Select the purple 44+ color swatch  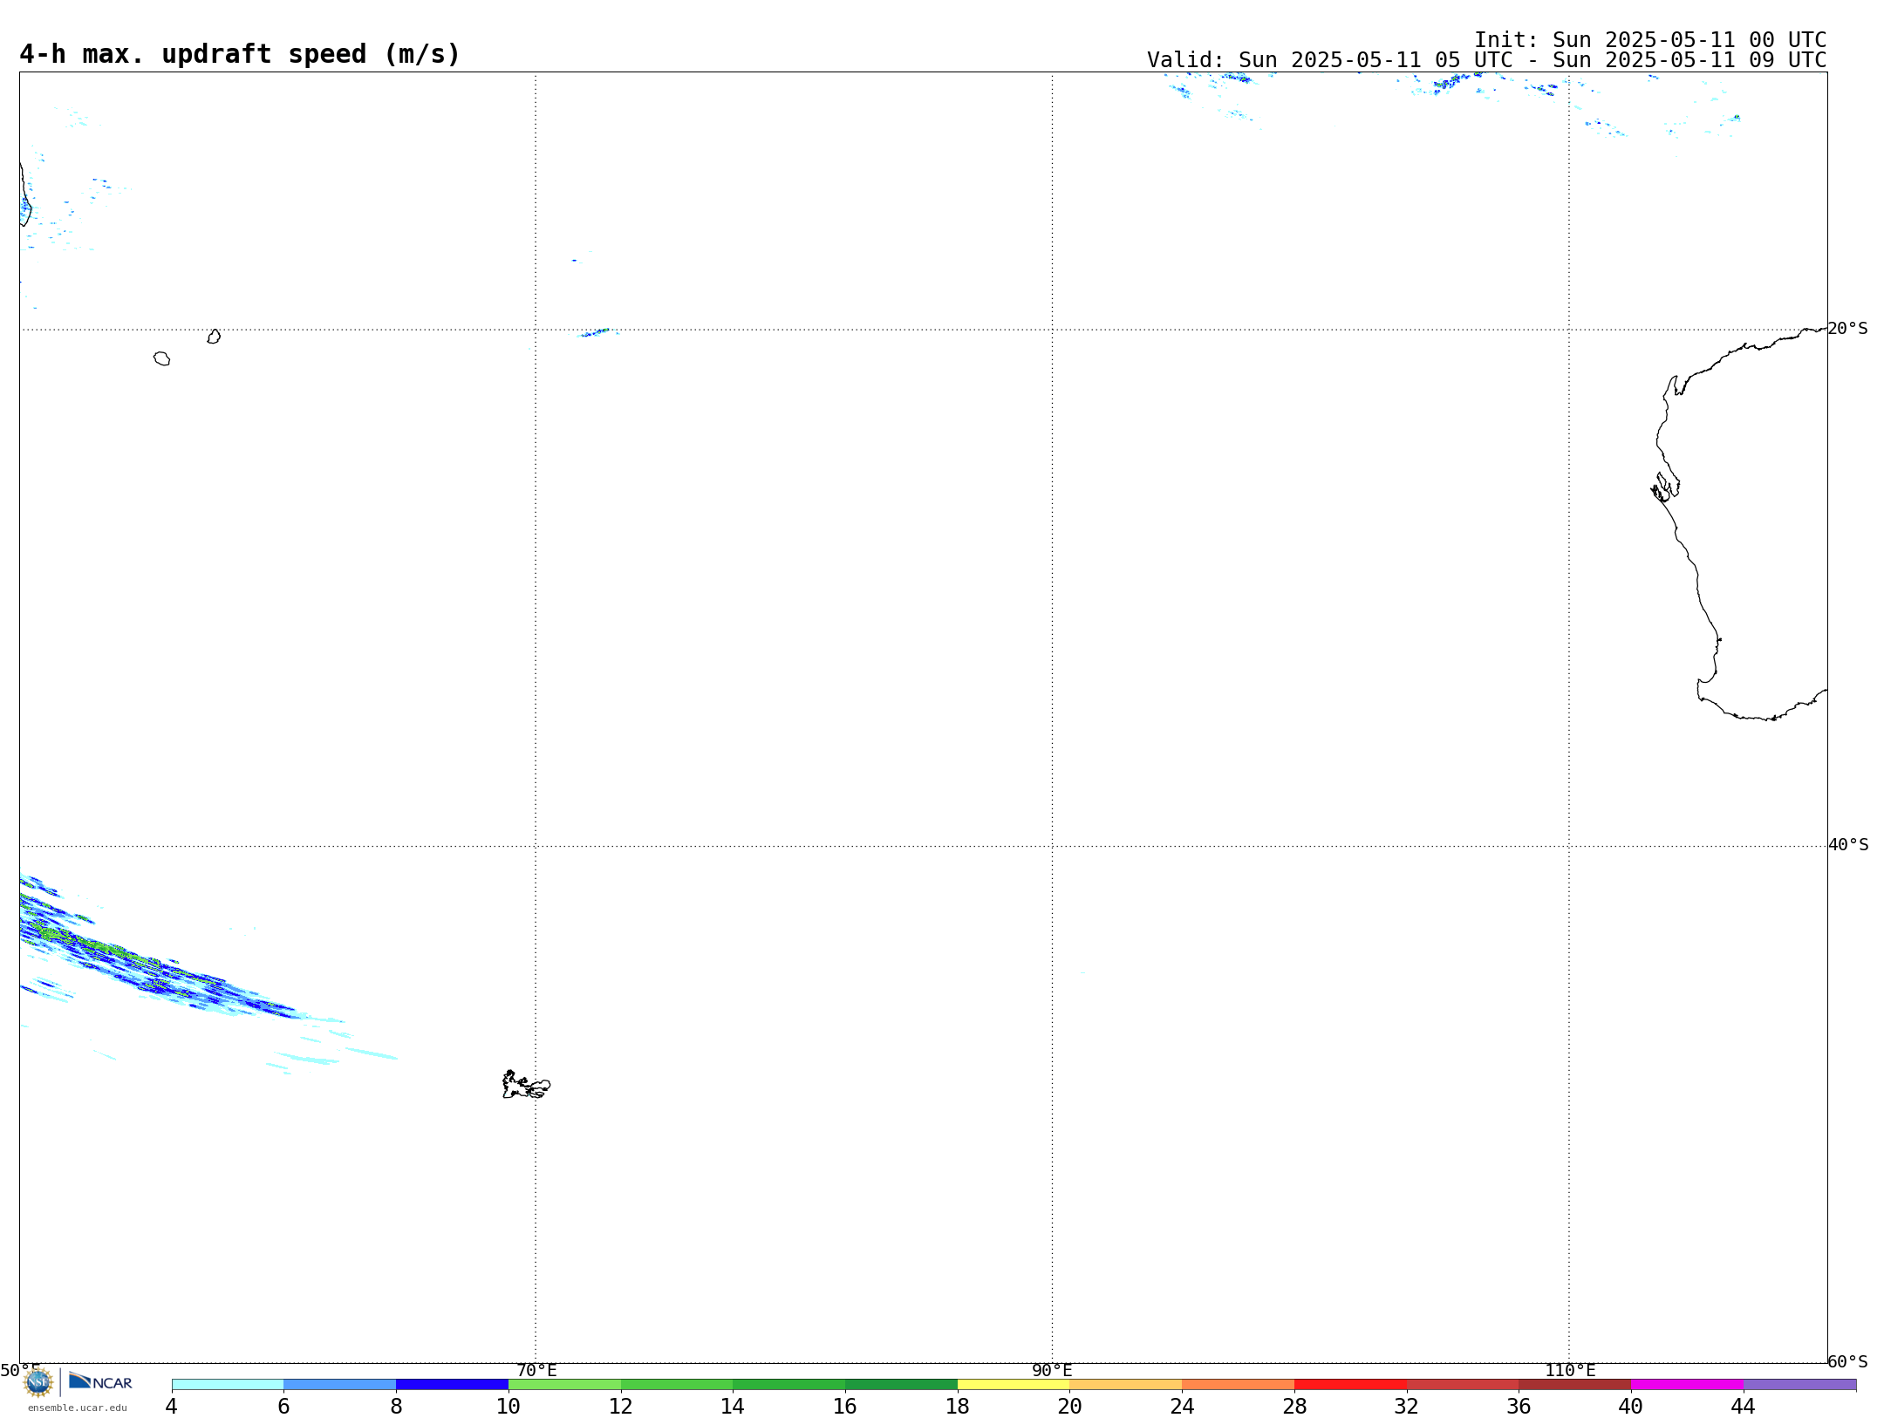click(1799, 1385)
